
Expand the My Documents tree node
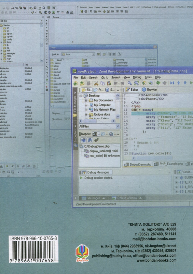pos(86,100)
